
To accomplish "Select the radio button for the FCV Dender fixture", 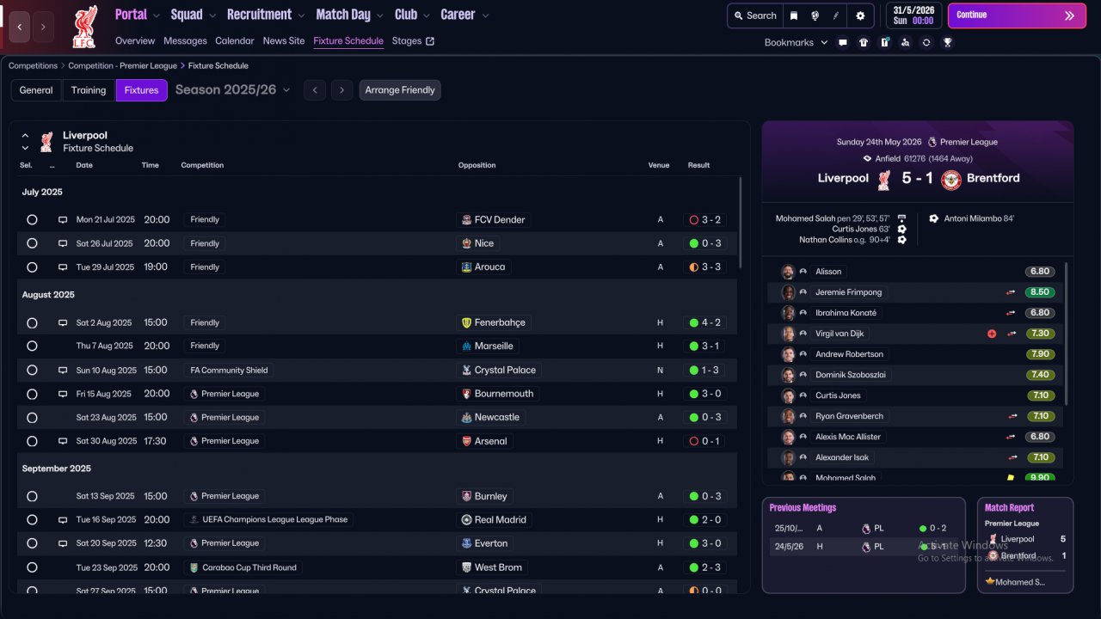I will coord(32,220).
